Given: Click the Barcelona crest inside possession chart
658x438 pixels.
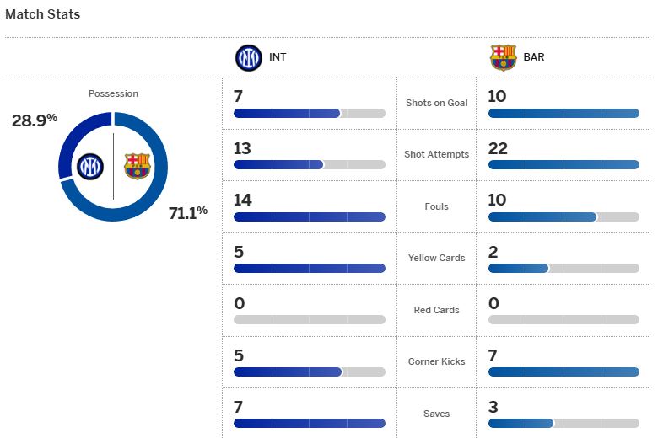Looking at the screenshot, I should point(138,167).
